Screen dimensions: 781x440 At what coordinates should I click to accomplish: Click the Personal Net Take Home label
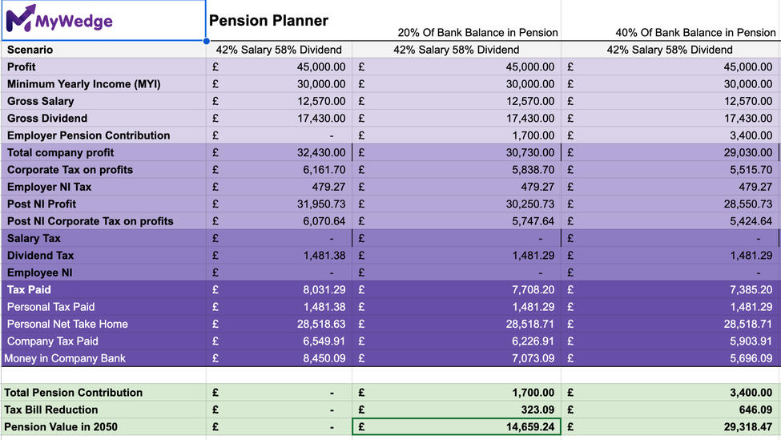pos(67,325)
